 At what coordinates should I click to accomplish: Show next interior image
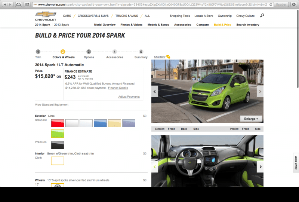(260, 167)
